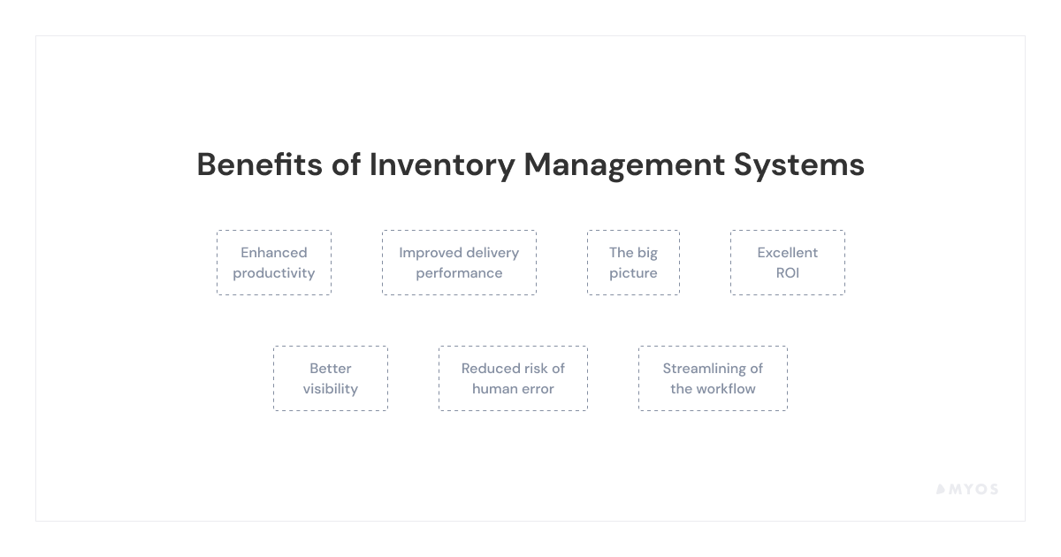The width and height of the screenshot is (1061, 557).
Task: Click the word picture
Action: (x=633, y=273)
